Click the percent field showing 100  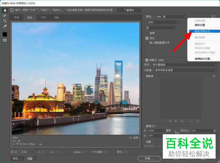(x=202, y=131)
